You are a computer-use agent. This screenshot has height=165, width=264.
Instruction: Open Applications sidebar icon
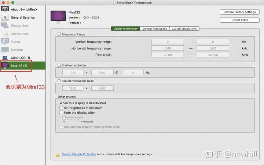[x=5, y=34]
